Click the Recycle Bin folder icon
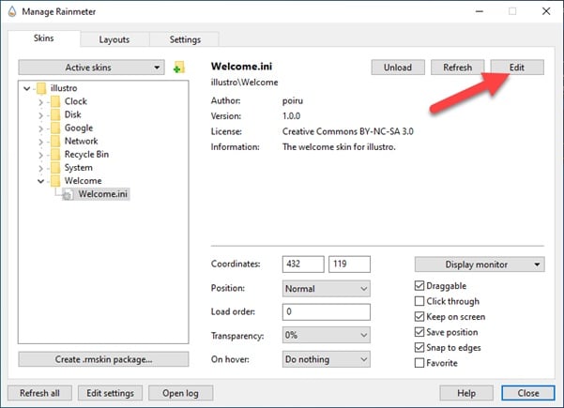 click(x=55, y=154)
